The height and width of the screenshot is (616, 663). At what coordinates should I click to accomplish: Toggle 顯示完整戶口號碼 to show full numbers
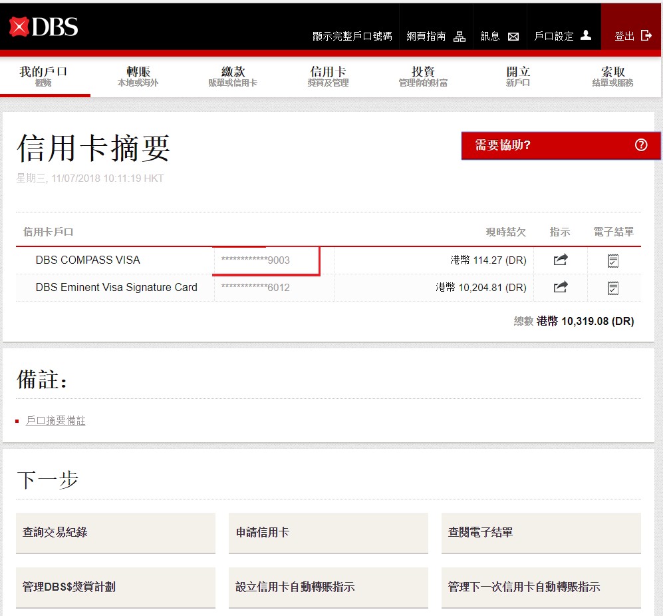(352, 37)
